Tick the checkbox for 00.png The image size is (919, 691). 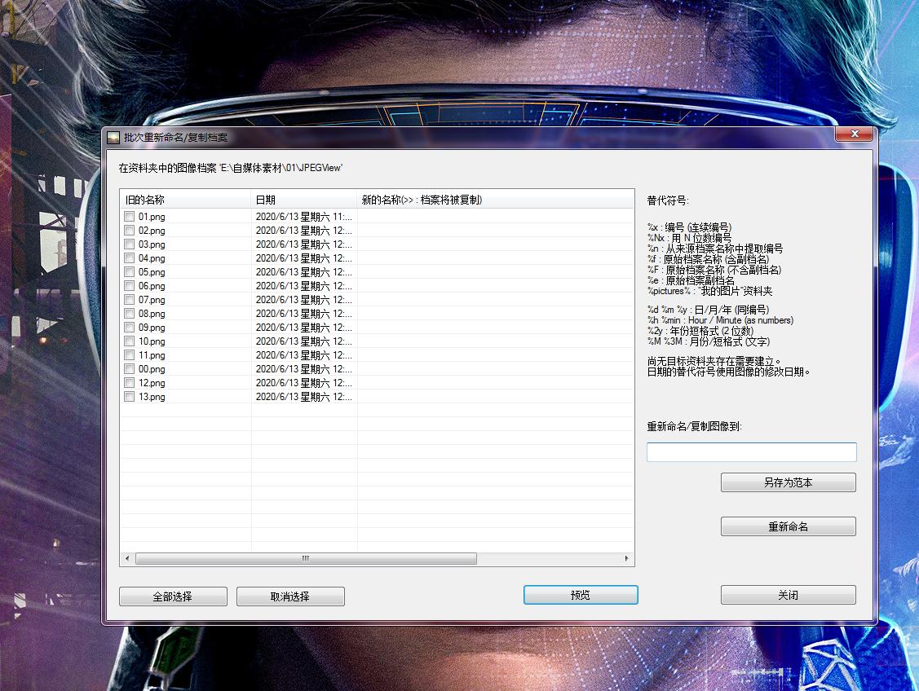tap(128, 368)
